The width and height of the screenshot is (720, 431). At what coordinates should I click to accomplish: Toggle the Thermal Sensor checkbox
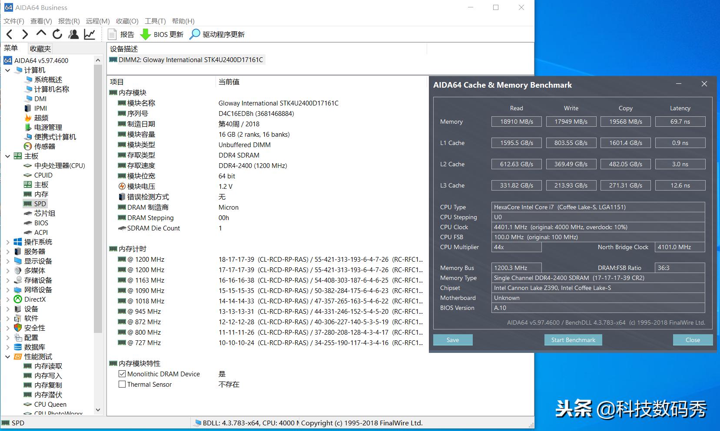(x=122, y=384)
